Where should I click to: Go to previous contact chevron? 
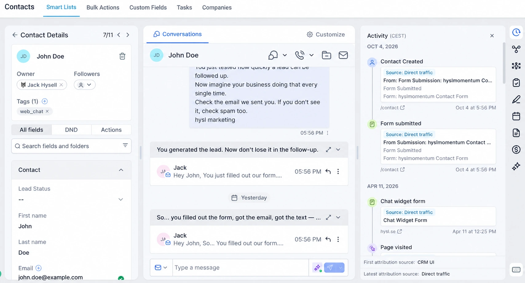tap(119, 35)
